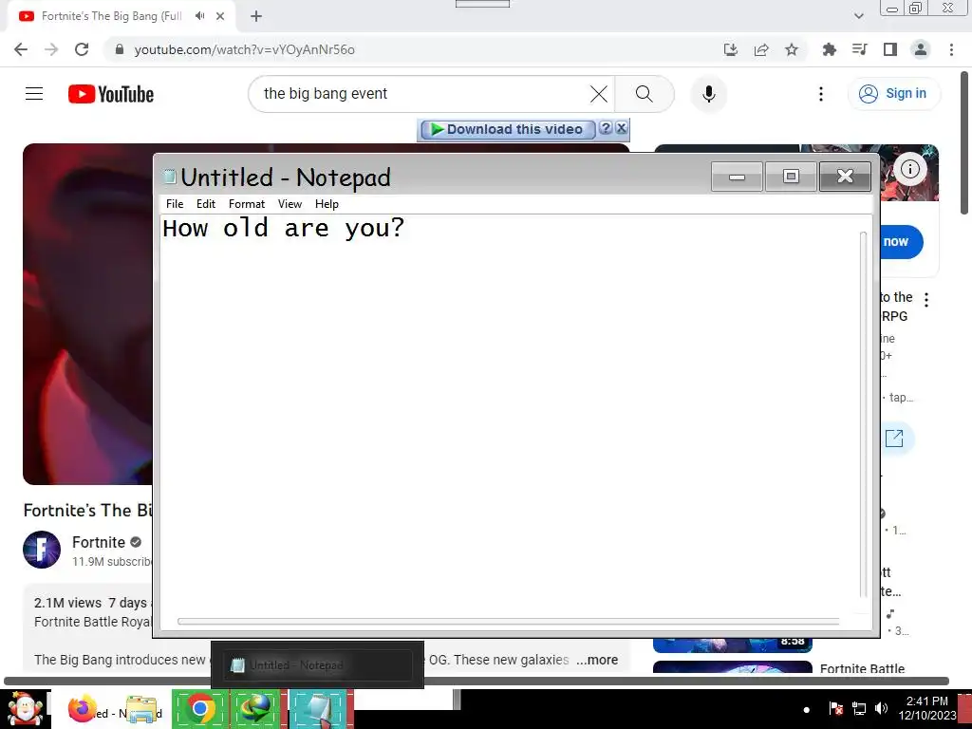Open Chrome media controls icon

pyautogui.click(x=859, y=49)
